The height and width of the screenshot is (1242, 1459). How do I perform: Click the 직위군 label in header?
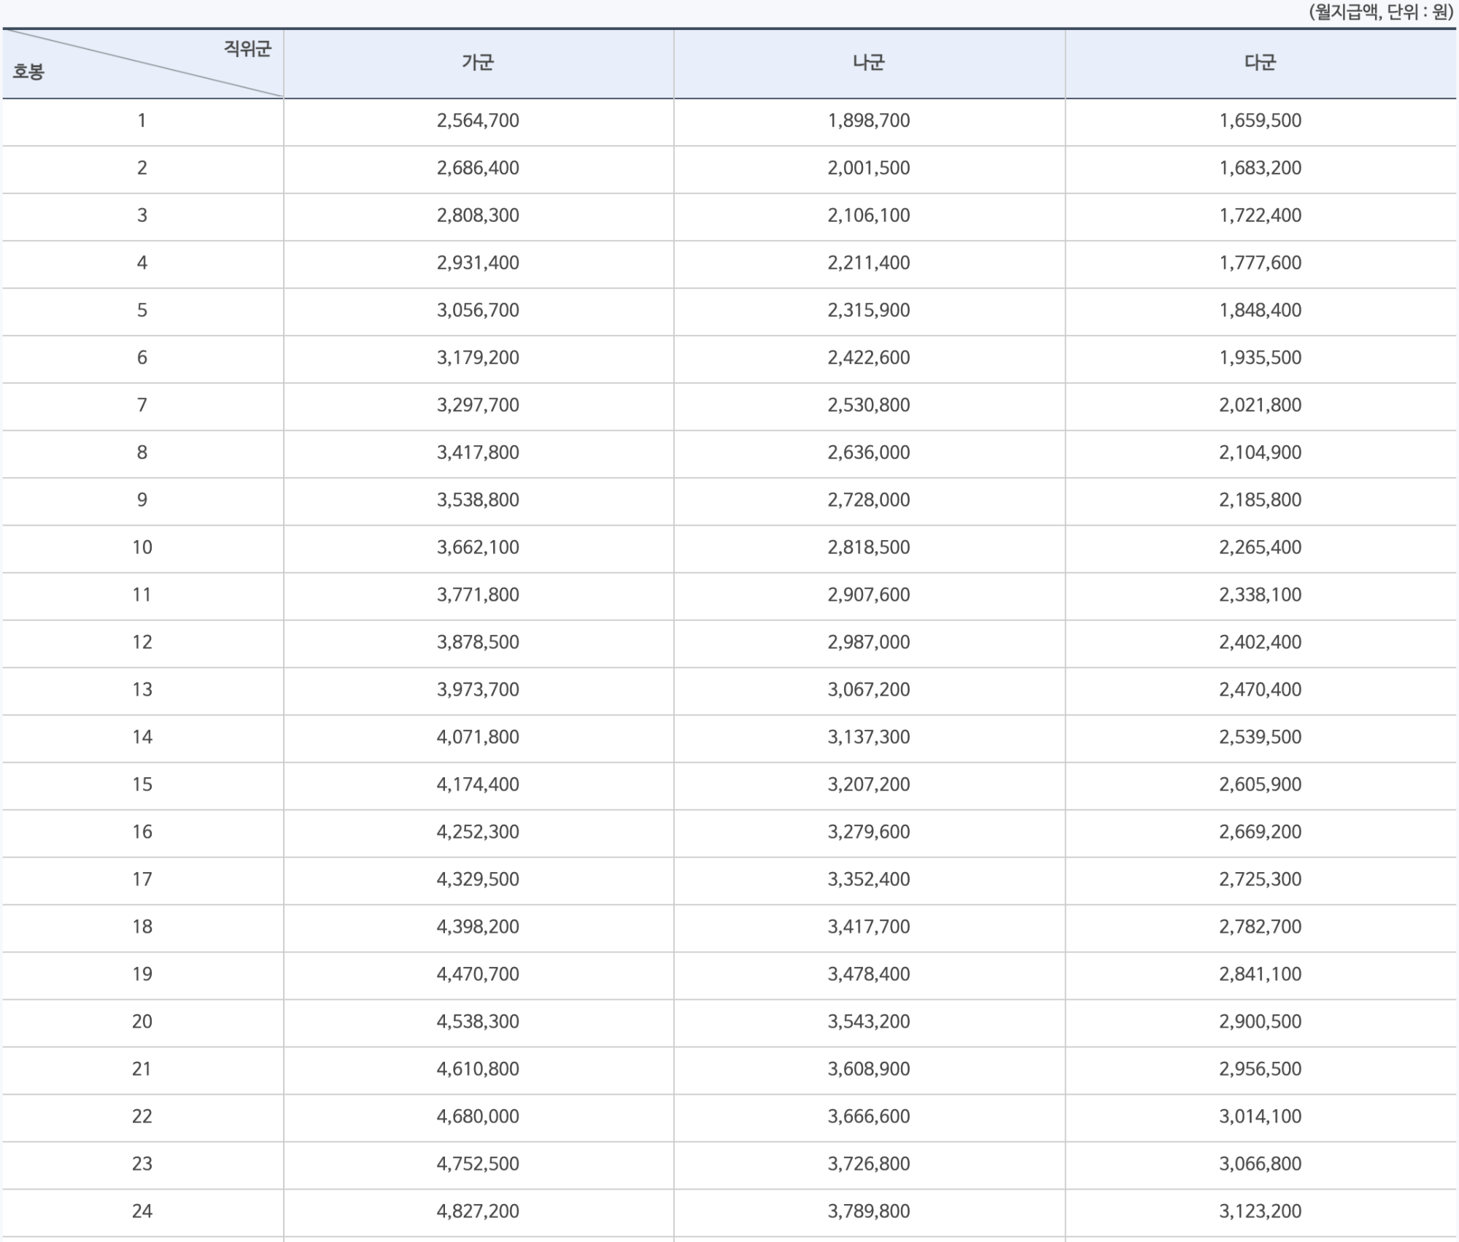coord(247,49)
